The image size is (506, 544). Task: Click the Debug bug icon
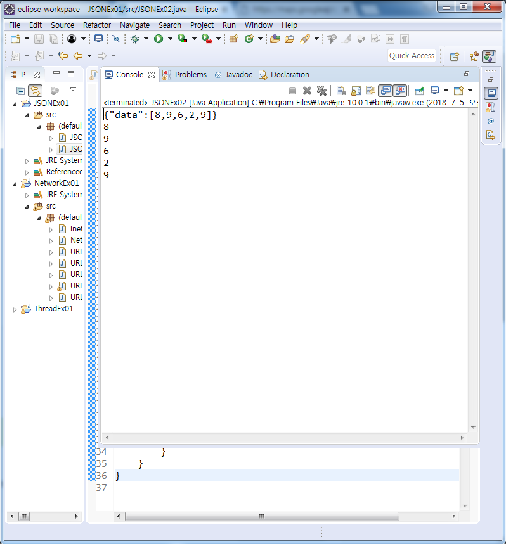[x=135, y=39]
